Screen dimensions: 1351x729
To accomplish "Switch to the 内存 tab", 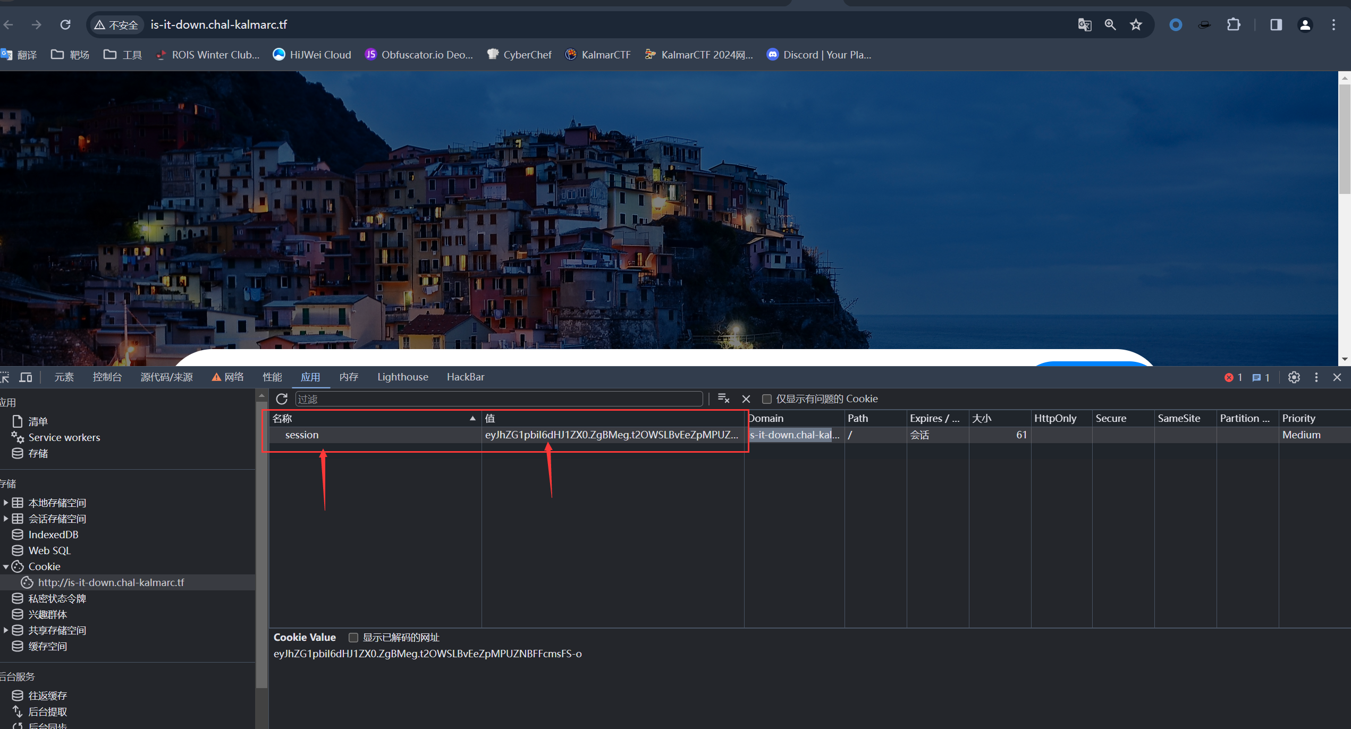I will (349, 377).
